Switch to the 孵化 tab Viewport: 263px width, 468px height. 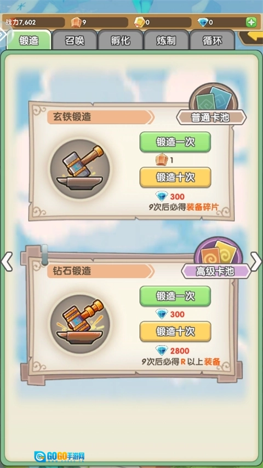(x=121, y=40)
